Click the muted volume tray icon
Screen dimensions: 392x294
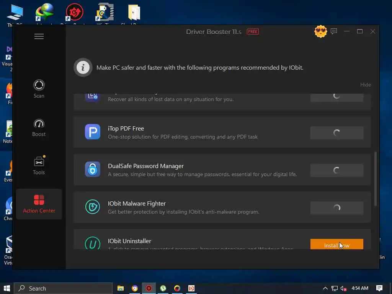point(343,288)
